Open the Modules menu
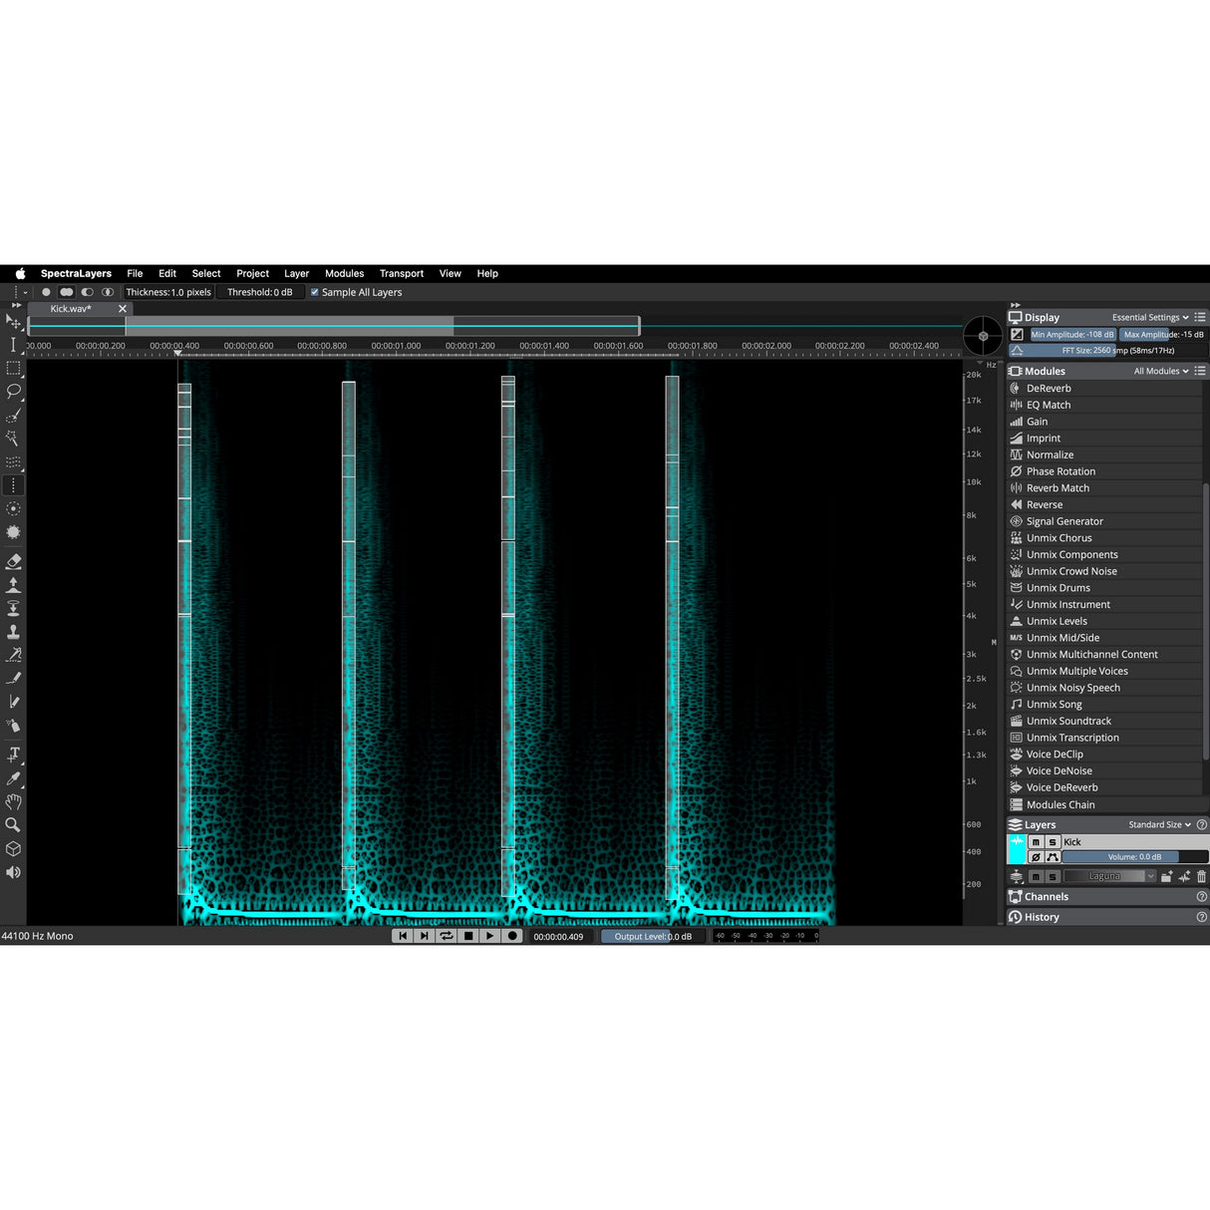Viewport: 1210px width, 1210px height. click(x=344, y=273)
